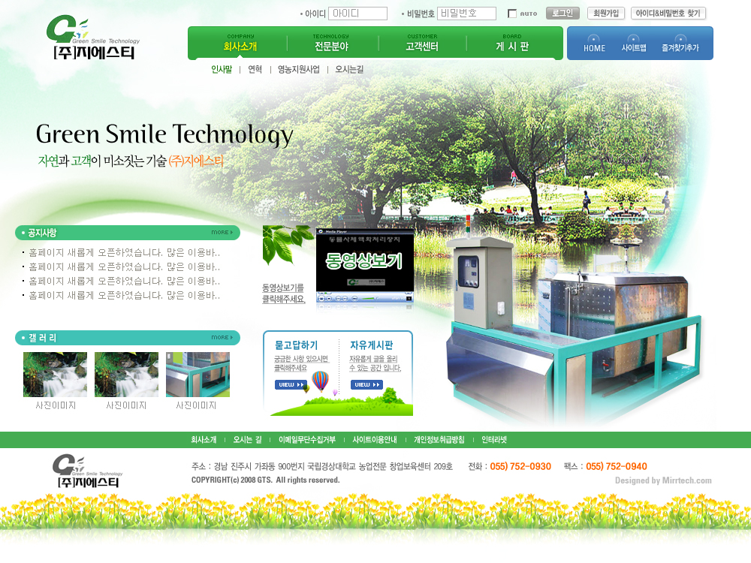This screenshot has height=563, width=751.
Task: Expand MORE in the 갤러리 panel
Action: (x=222, y=338)
